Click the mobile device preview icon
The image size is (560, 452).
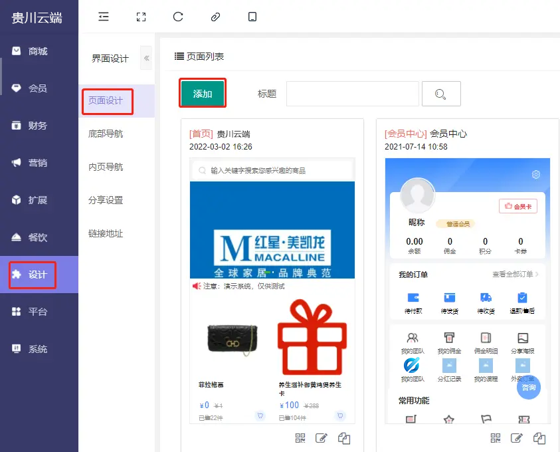tap(252, 17)
